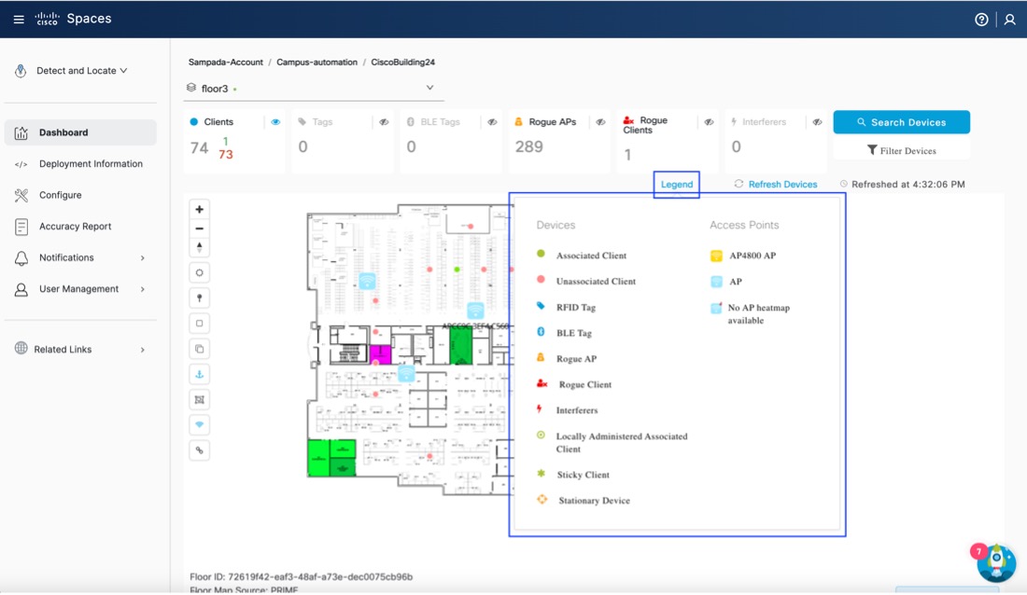Click the Refresh Devices circular arrow icon

coord(739,184)
